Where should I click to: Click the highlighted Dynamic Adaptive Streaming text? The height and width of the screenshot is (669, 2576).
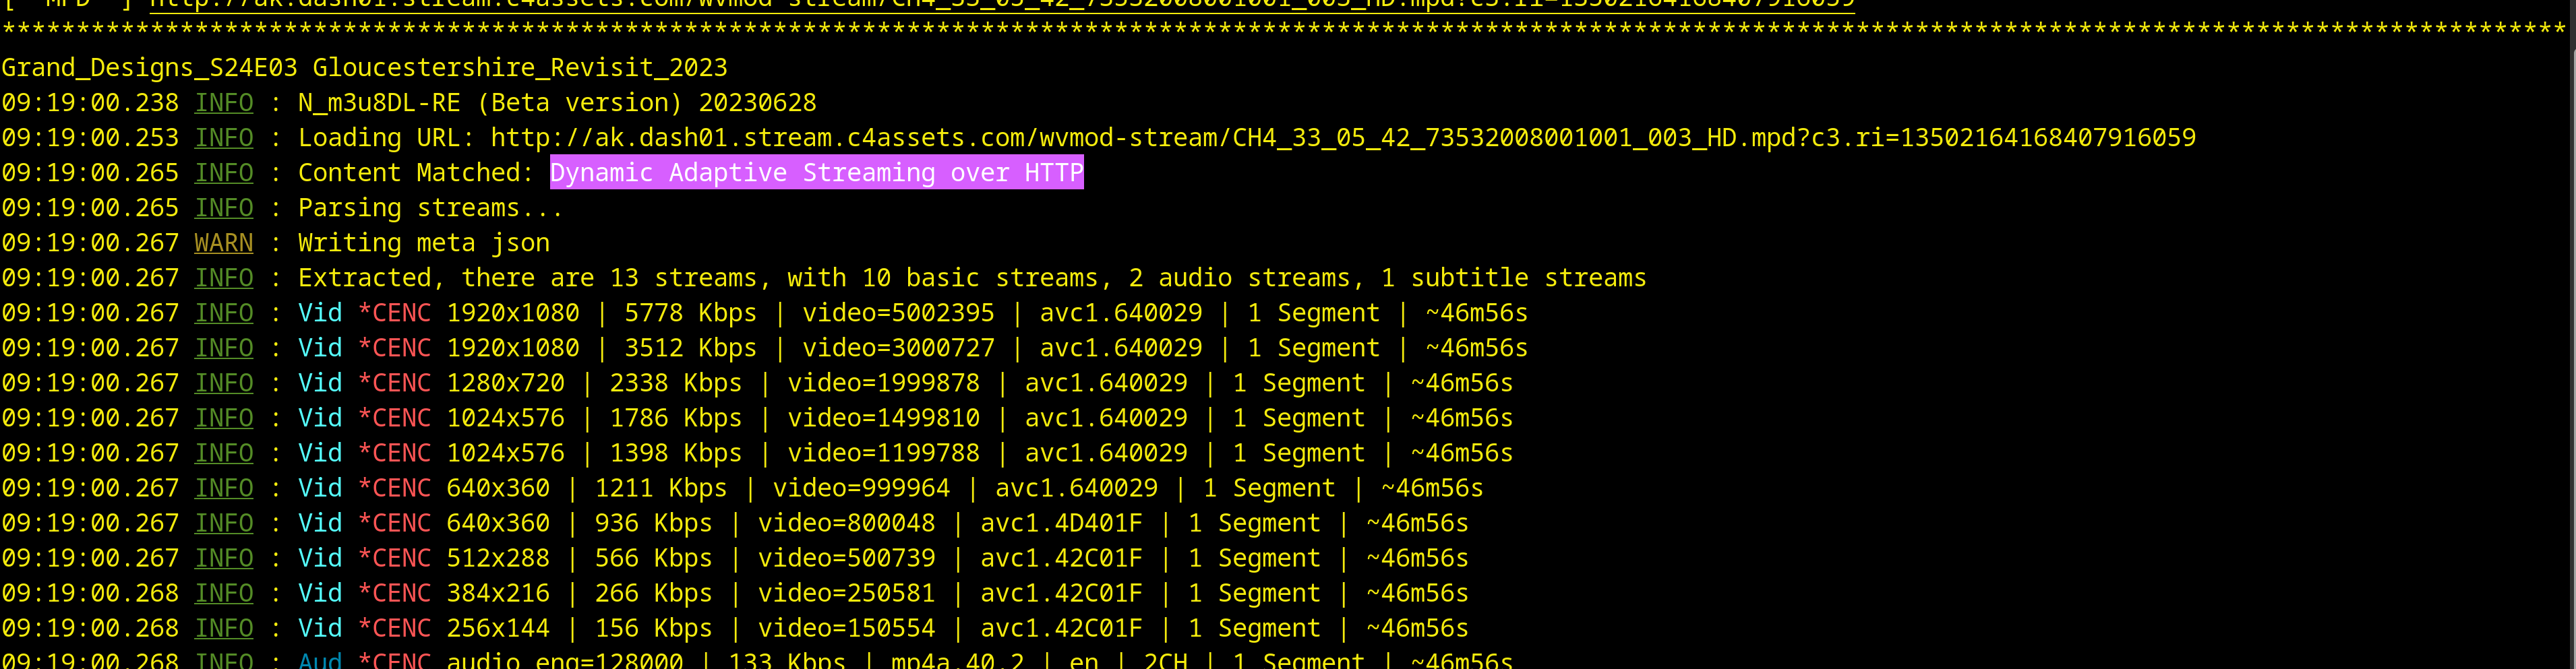816,173
